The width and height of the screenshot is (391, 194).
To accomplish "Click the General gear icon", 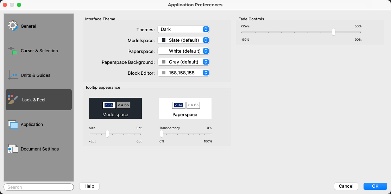I will tap(13, 26).
